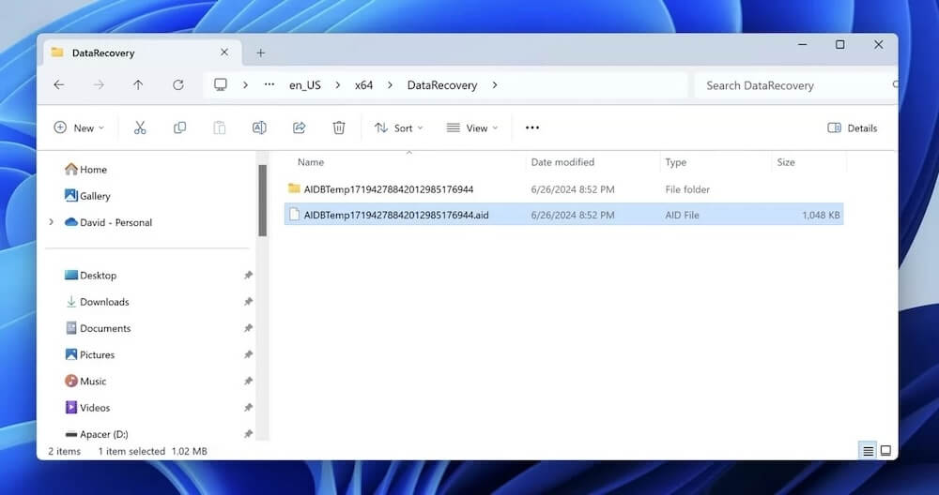Toggle the Details pane

(x=853, y=127)
